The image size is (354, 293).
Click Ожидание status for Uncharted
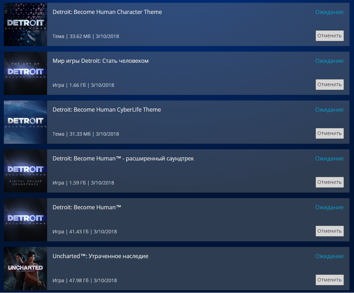330,256
